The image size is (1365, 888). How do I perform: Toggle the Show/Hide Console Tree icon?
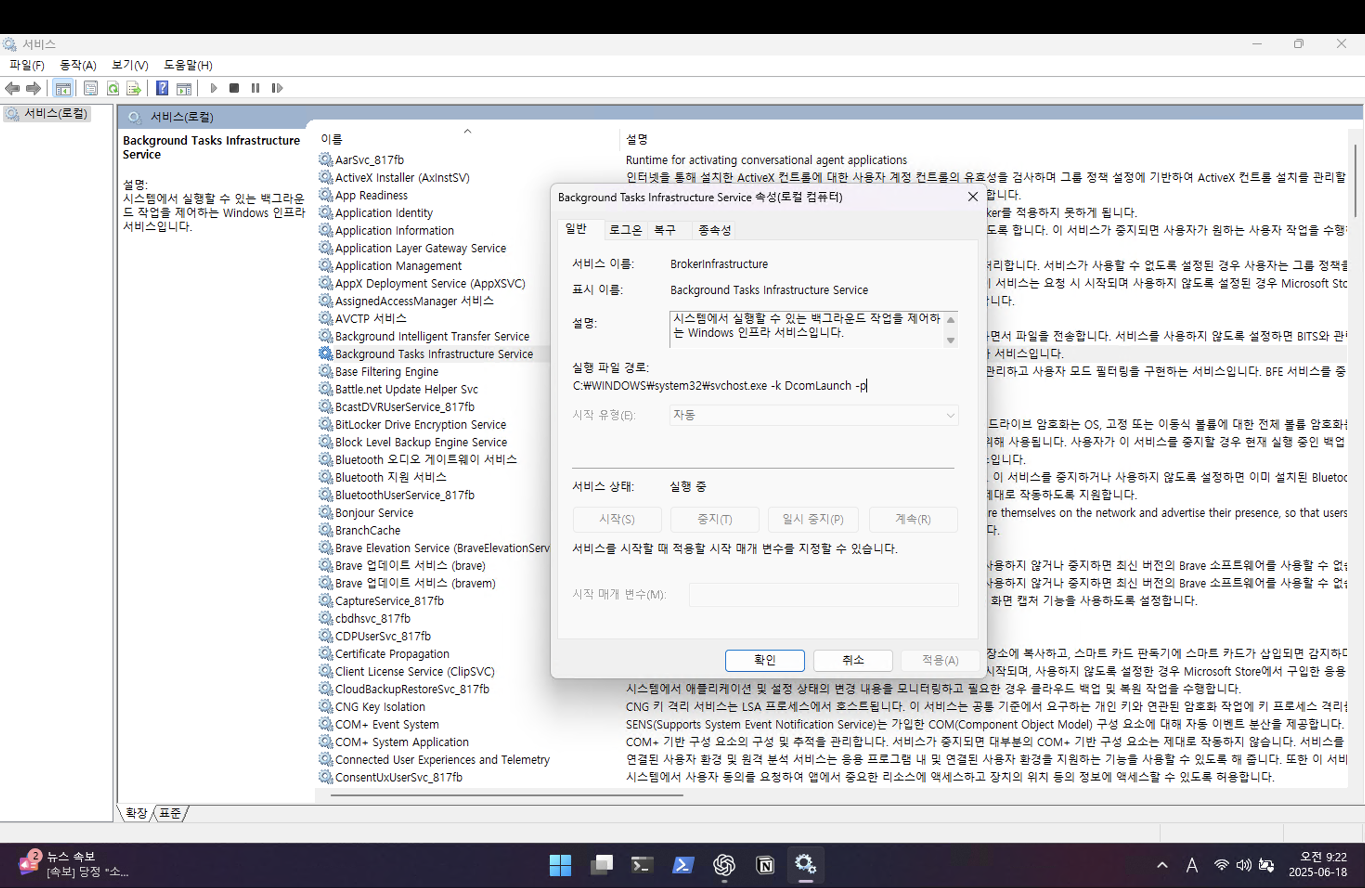click(x=63, y=88)
